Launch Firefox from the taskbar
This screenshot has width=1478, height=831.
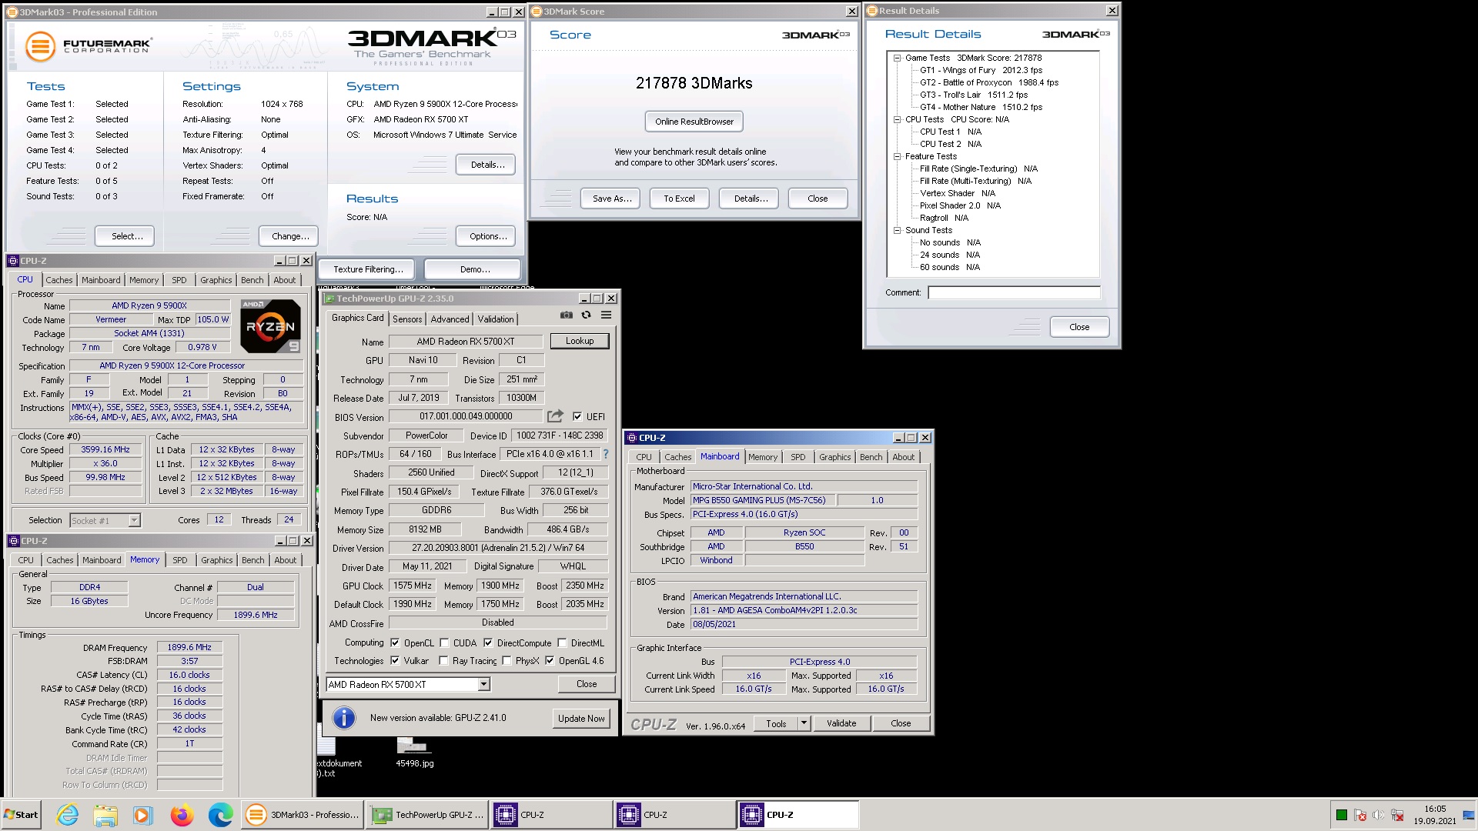(182, 815)
